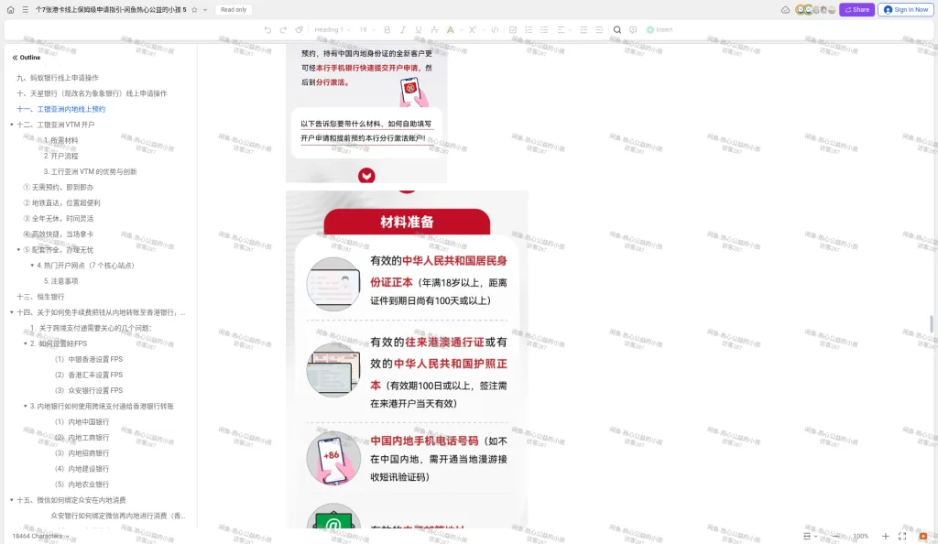Collapse ⑤配套齐全，办理无忧 arrow
The height and width of the screenshot is (544, 938).
(x=18, y=249)
